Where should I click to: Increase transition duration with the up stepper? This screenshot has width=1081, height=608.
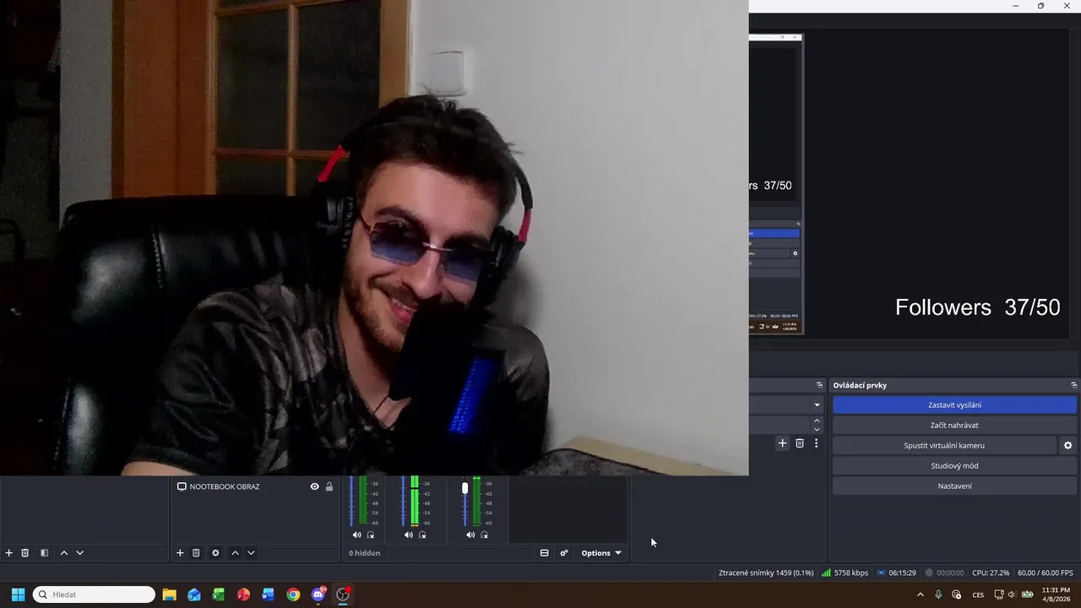pos(817,421)
